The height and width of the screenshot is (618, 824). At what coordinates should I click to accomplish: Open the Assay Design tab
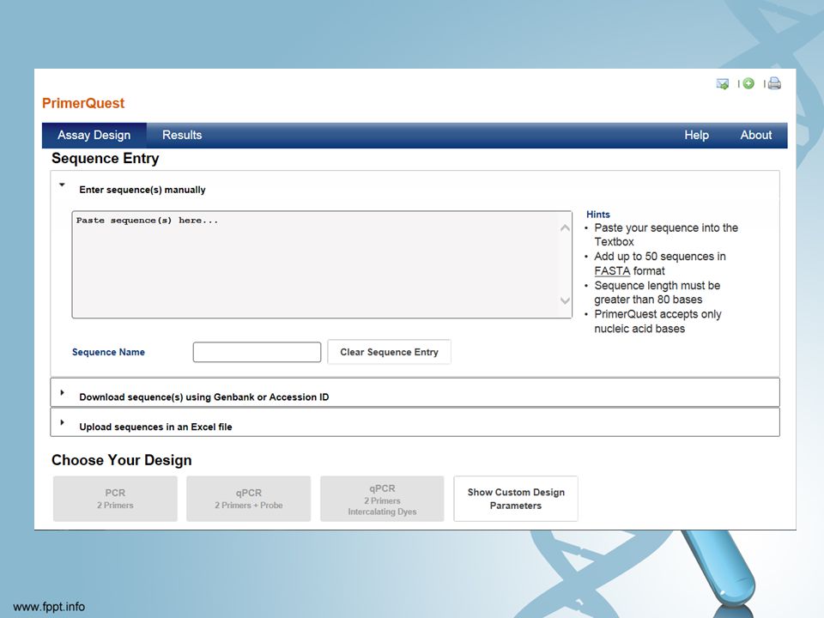pyautogui.click(x=94, y=135)
